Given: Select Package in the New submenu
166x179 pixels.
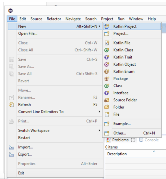Looking at the screenshot, I should point(132,79).
